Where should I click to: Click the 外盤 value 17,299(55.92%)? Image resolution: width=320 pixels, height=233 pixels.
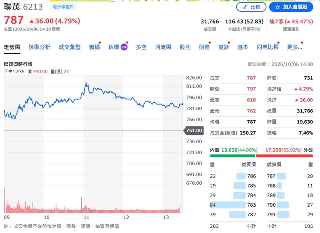tap(283, 150)
